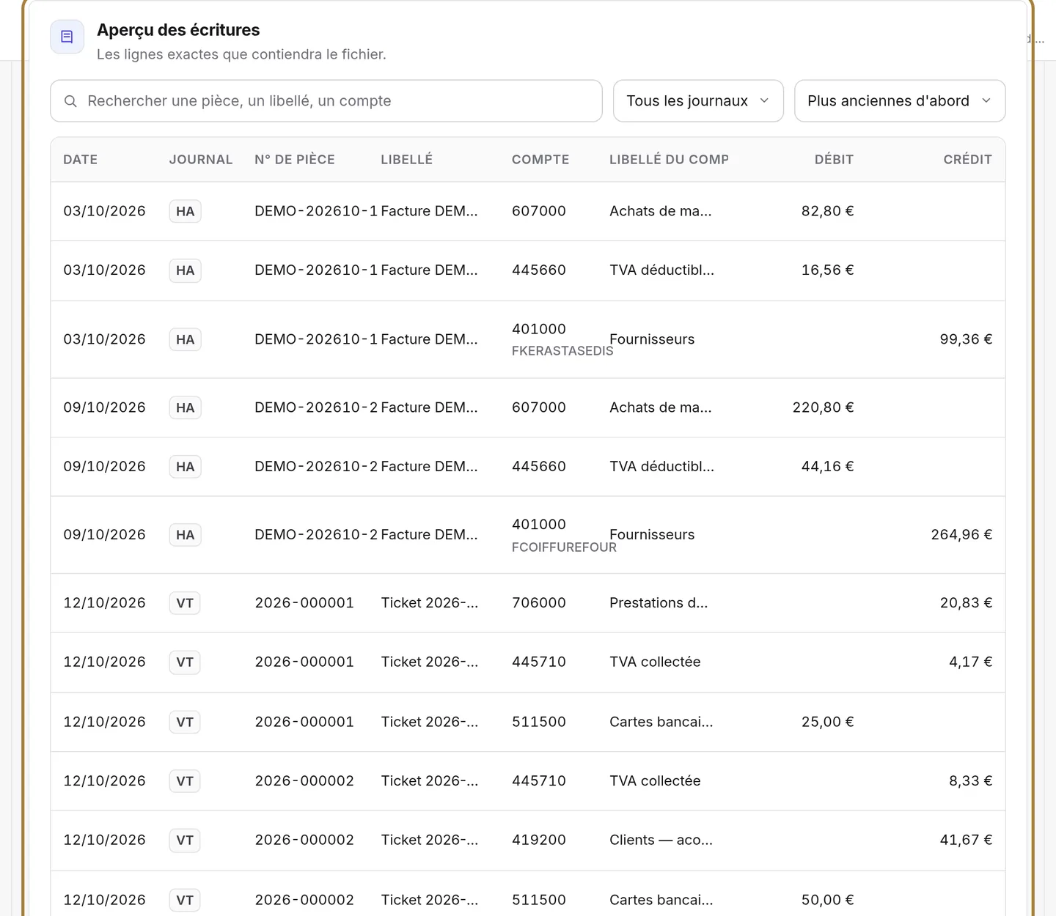This screenshot has height=916, width=1056.
Task: Click the search magnifier icon
Action: (x=70, y=101)
